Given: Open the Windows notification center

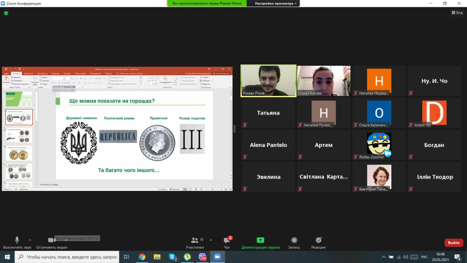Looking at the screenshot, I should click(458, 257).
